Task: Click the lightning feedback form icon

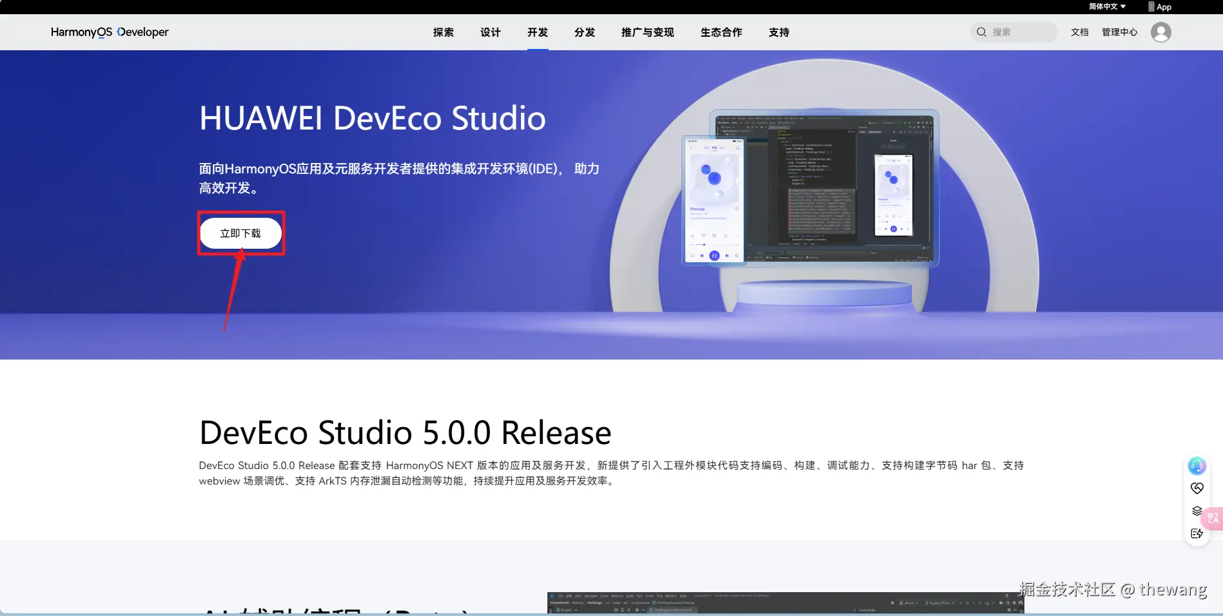Action: pos(1197,534)
